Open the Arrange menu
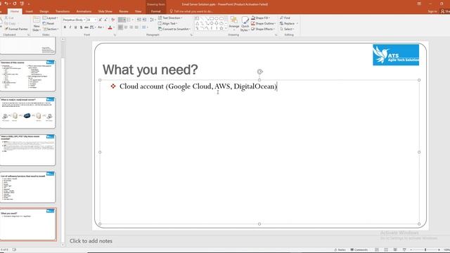This screenshot has height=253, width=450. [234, 22]
